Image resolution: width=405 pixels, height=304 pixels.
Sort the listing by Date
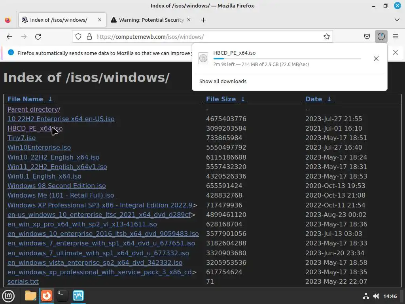pyautogui.click(x=320, y=99)
